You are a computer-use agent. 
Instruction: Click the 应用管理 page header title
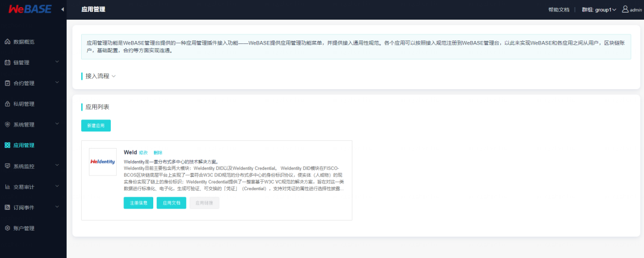93,10
